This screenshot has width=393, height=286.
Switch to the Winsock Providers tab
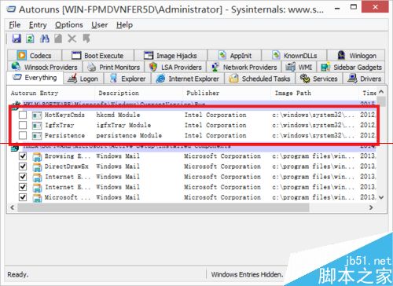click(x=45, y=67)
